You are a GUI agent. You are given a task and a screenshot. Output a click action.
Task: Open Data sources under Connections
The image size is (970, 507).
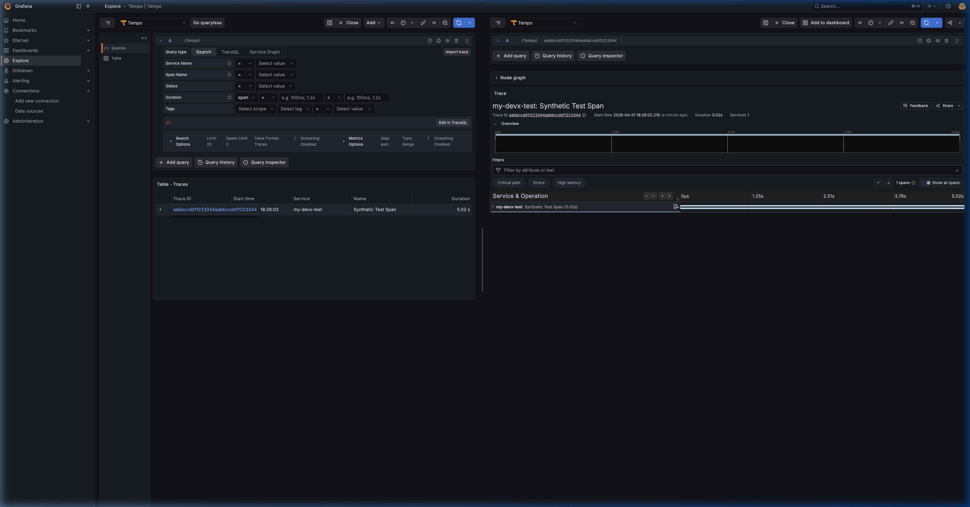[29, 111]
